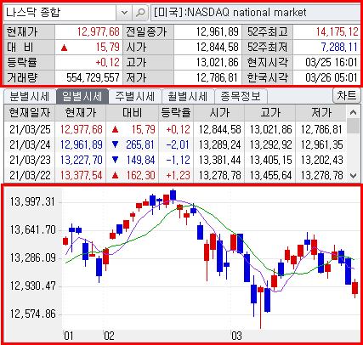Click the 현재일자 column header
Image resolution: width=363 pixels, height=345 pixels.
point(30,113)
